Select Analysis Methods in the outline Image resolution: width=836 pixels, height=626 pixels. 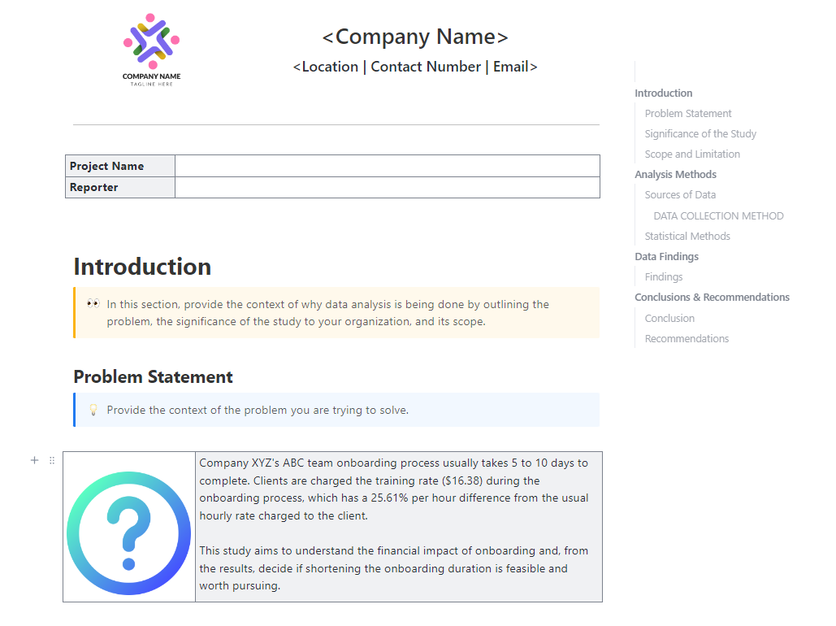click(675, 174)
